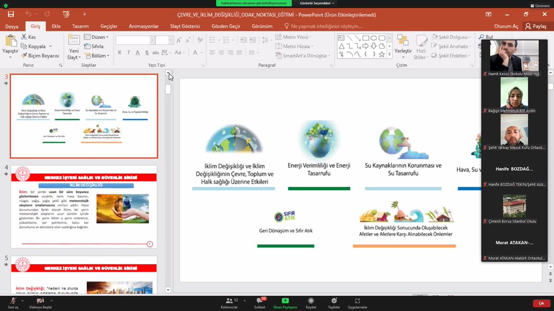Select the star shape in the shapes gallery
554x311 pixels.
[382, 54]
